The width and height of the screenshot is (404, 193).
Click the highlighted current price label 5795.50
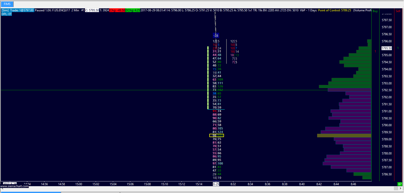coord(387,48)
